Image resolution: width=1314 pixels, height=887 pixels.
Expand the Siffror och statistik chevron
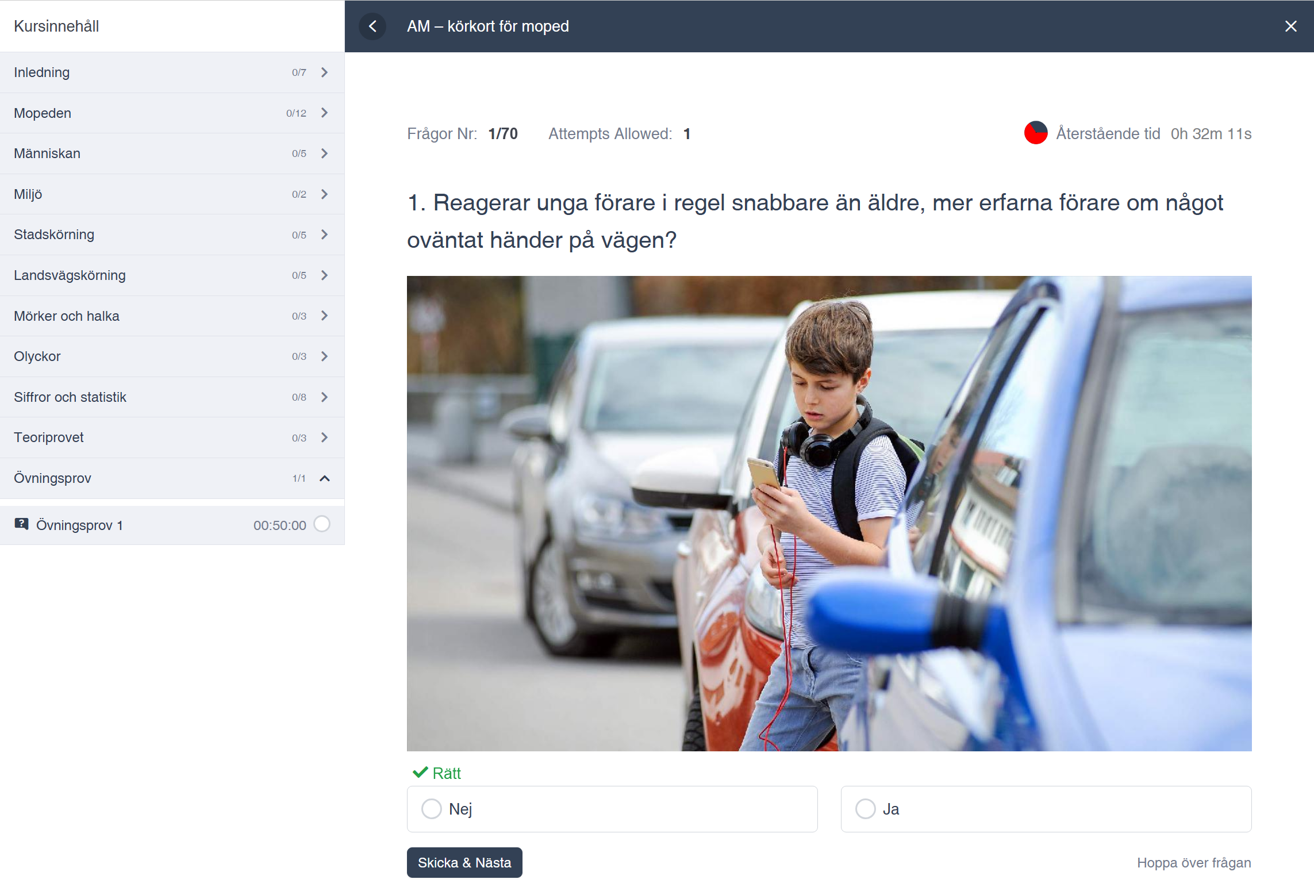pyautogui.click(x=325, y=397)
